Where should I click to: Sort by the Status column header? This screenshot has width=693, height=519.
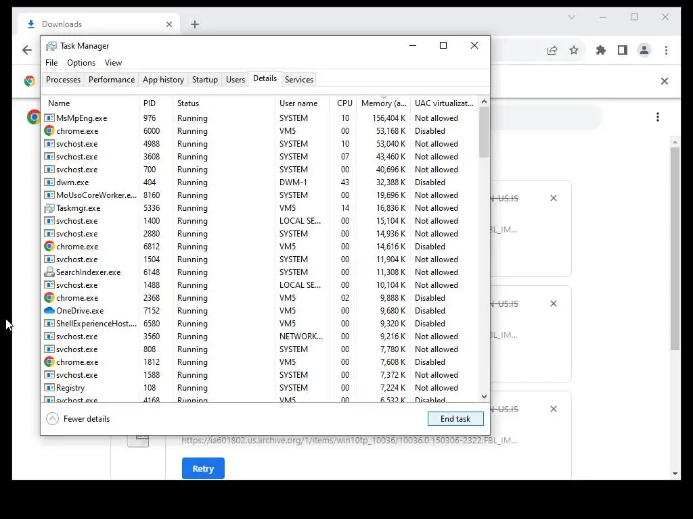[x=223, y=103]
